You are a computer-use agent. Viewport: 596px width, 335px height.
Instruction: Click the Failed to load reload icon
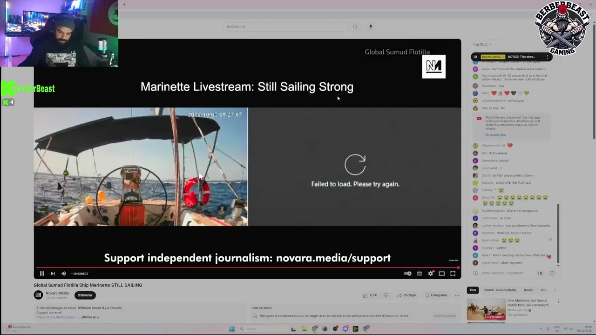coord(355,165)
